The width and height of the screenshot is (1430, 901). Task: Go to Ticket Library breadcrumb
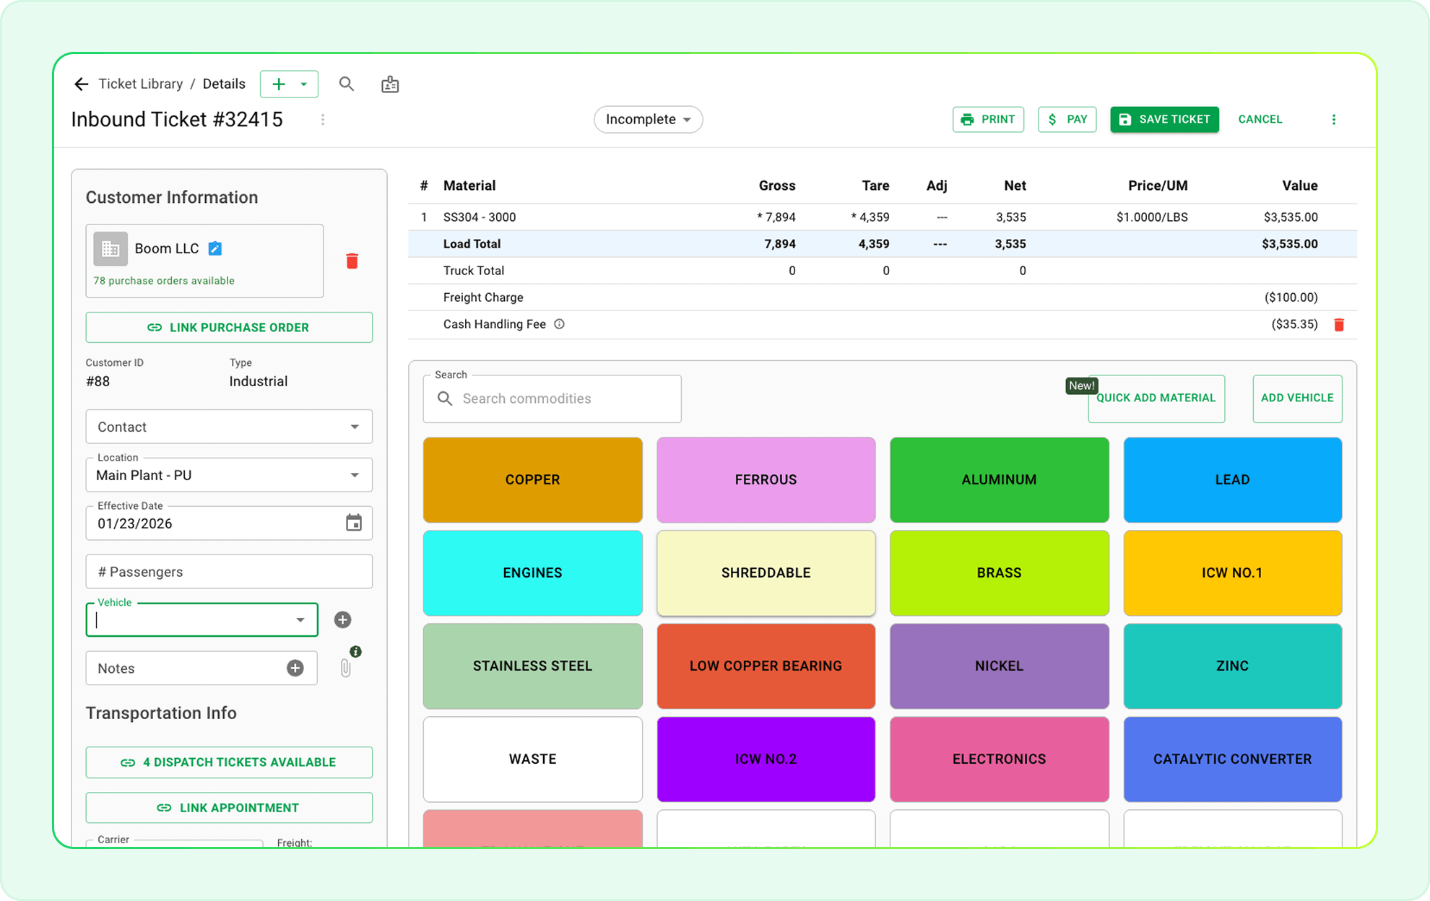[140, 84]
